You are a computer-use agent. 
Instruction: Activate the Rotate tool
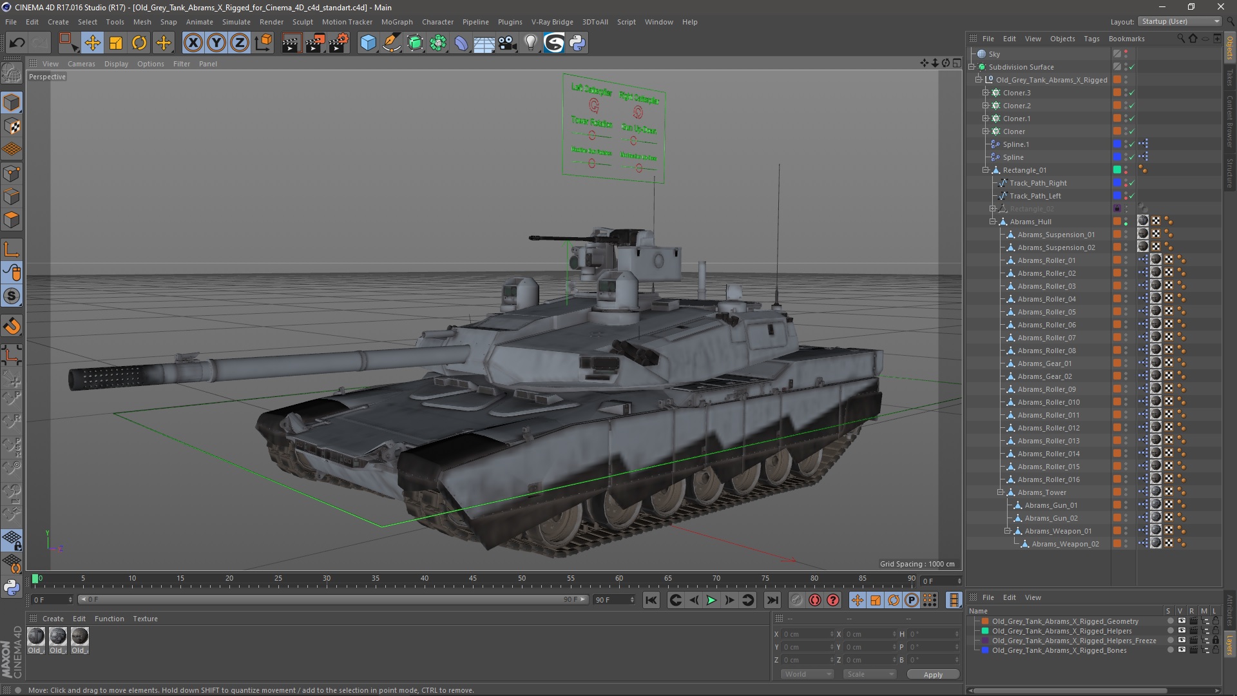coord(139,43)
